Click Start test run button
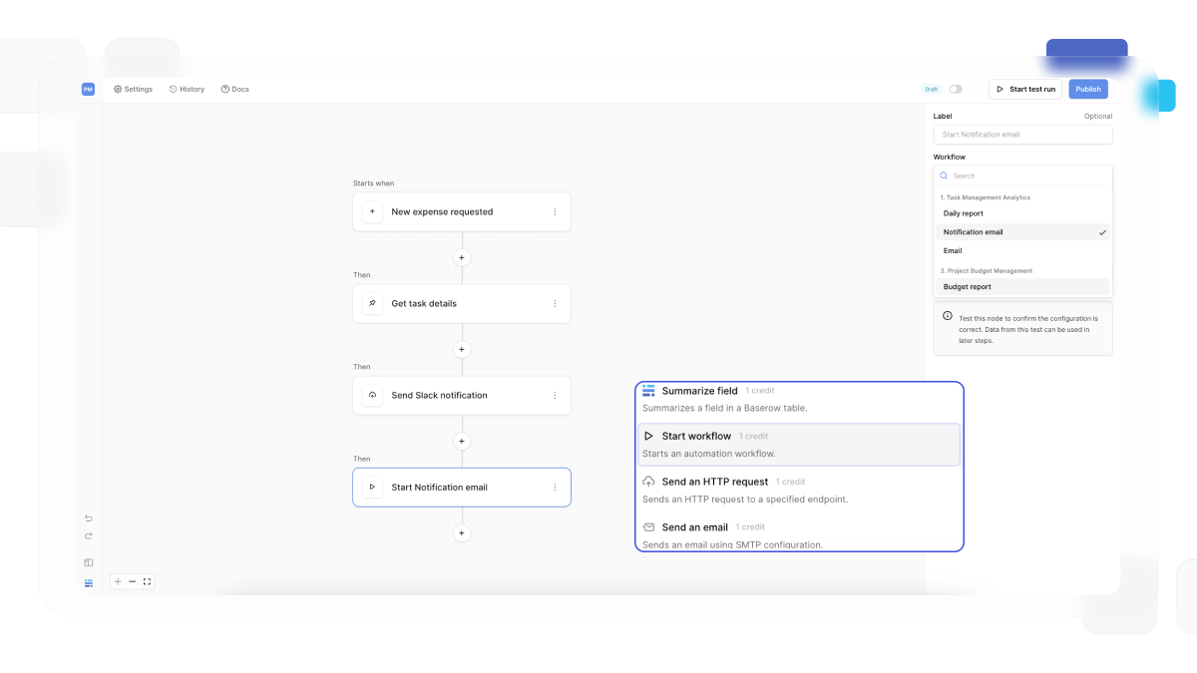 (x=1025, y=89)
